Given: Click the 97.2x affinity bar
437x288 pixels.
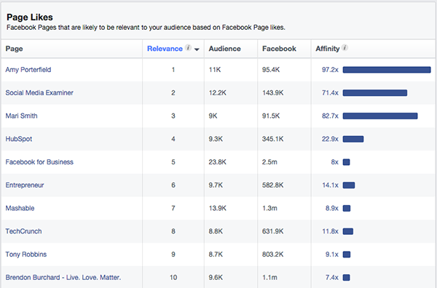Looking at the screenshot, I should click(387, 70).
